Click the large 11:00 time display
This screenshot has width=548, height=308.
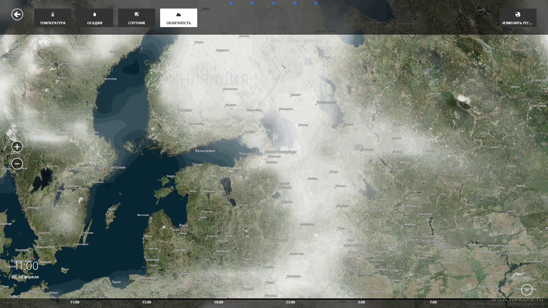(x=27, y=266)
